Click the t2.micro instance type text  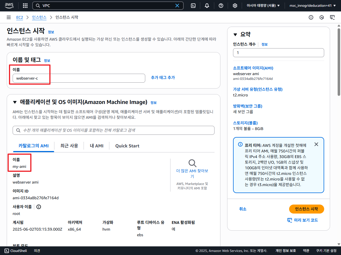pos(240,95)
